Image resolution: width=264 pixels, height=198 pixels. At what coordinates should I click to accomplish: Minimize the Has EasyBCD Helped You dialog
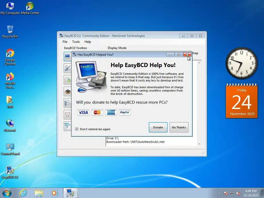point(170,55)
